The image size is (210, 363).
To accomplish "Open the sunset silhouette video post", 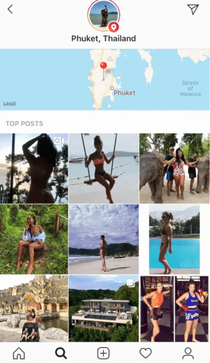I will point(34,168).
